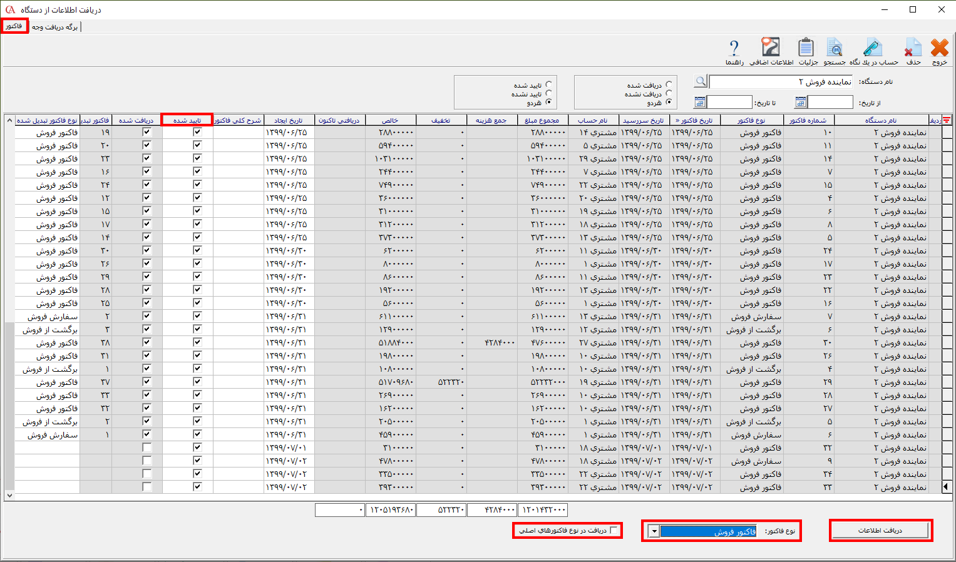The height and width of the screenshot is (562, 956).
Task: Open calendar picker for از تاریخ
Action: 801,102
